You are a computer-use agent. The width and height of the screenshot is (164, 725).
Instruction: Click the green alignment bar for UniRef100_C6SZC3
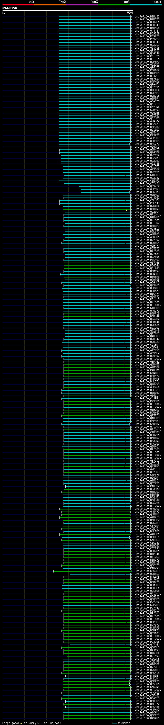pos(93,571)
